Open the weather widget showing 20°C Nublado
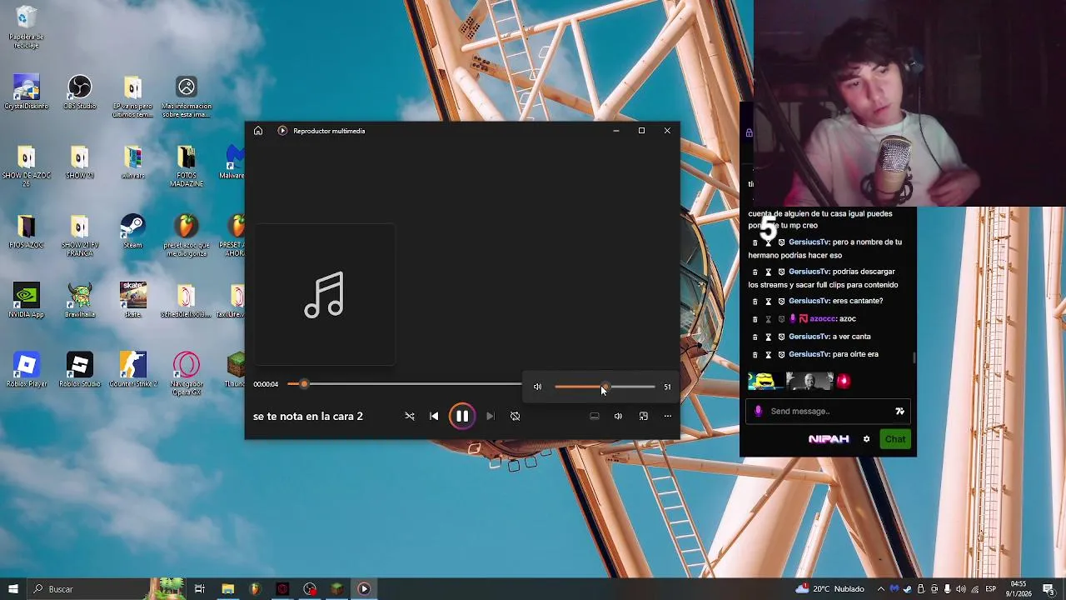Image resolution: width=1066 pixels, height=600 pixels. pyautogui.click(x=829, y=589)
